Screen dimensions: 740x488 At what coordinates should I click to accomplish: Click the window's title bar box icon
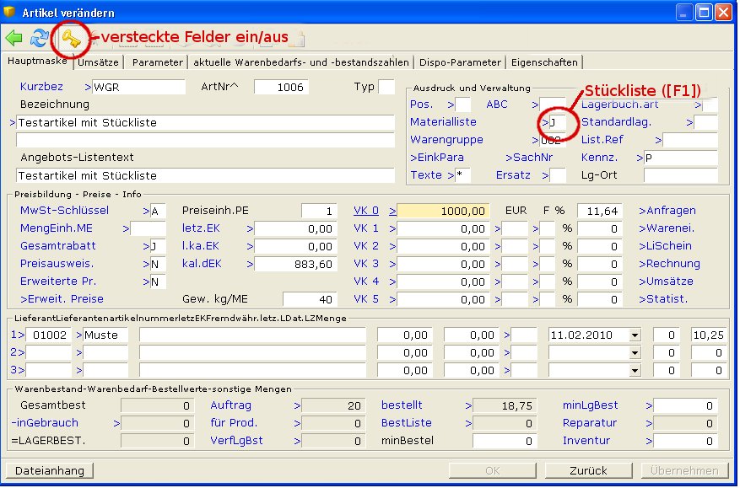tap(11, 13)
